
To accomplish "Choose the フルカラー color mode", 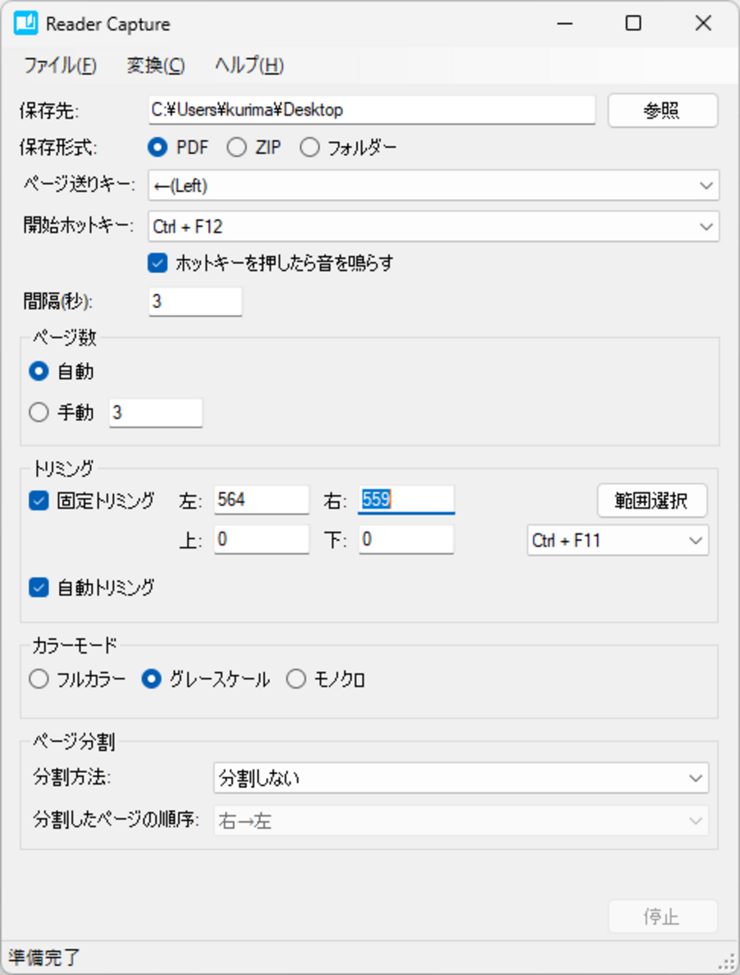I will [x=39, y=679].
